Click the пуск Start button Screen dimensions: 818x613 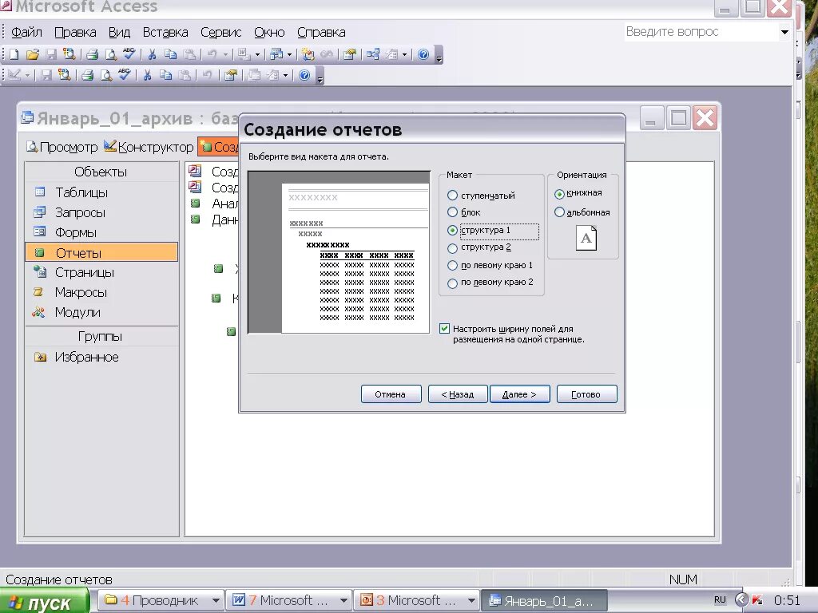tap(44, 602)
